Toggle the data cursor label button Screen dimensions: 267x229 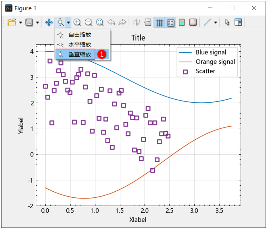click(148, 22)
